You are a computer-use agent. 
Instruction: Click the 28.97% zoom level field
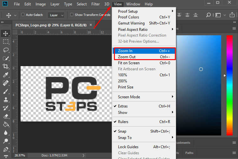20,156
